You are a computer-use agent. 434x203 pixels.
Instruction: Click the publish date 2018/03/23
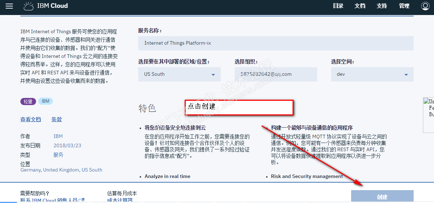pyautogui.click(x=68, y=145)
